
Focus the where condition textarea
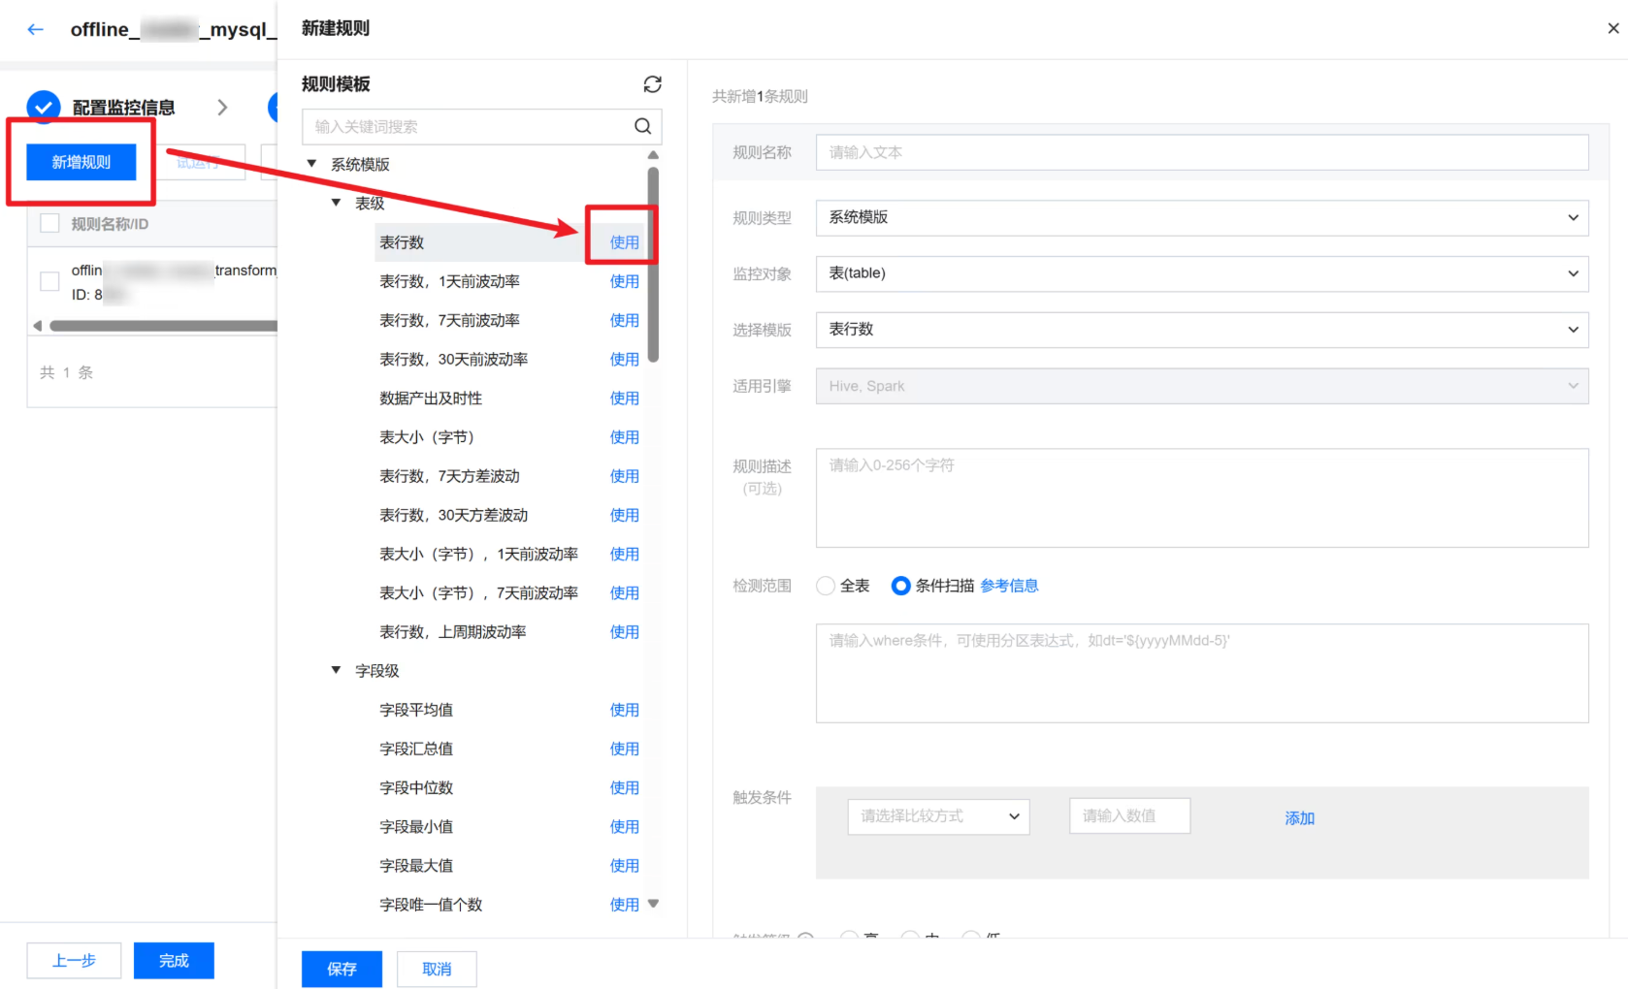[x=1201, y=673]
